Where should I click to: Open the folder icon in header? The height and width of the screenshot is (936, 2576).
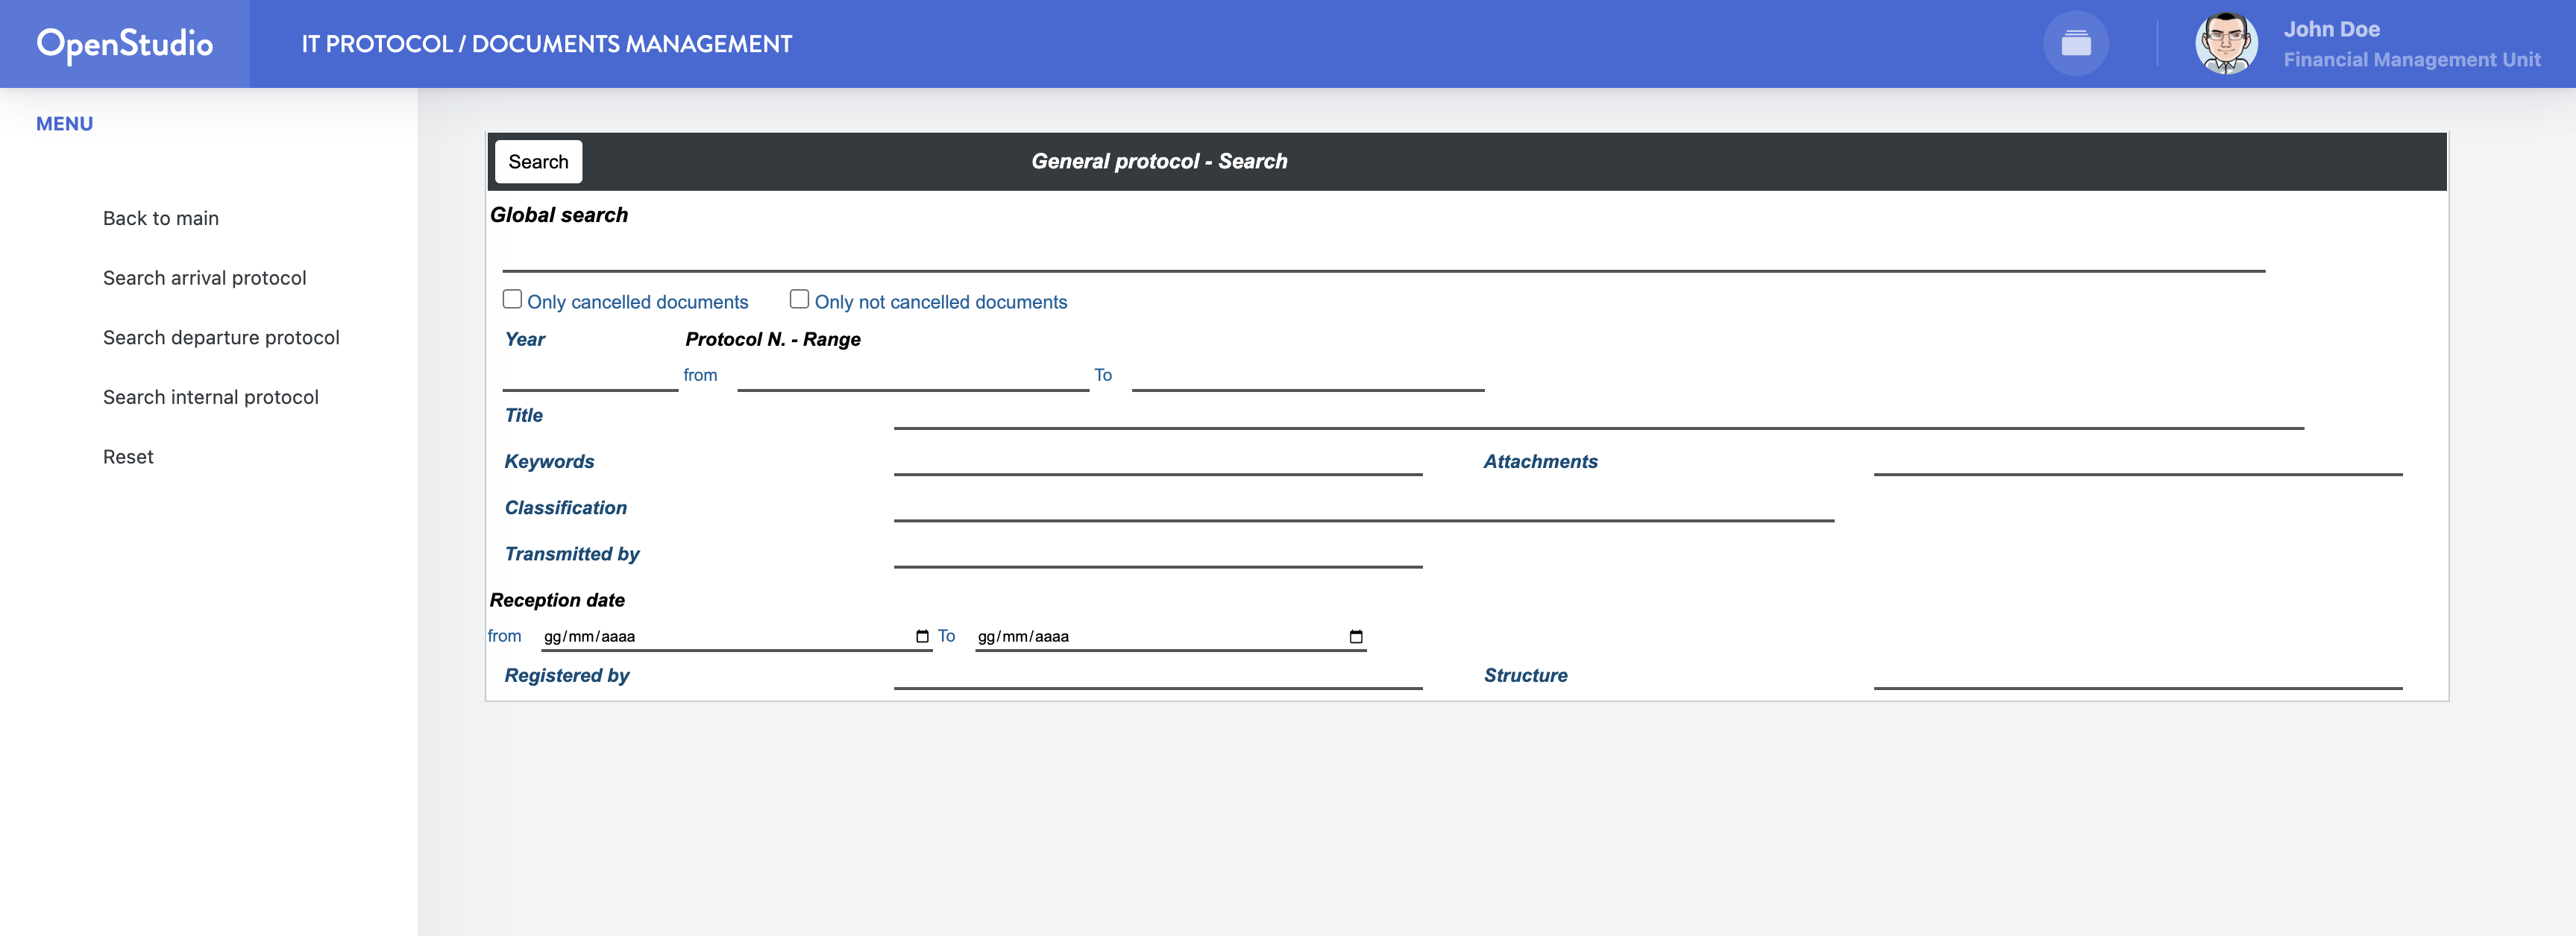click(2076, 44)
